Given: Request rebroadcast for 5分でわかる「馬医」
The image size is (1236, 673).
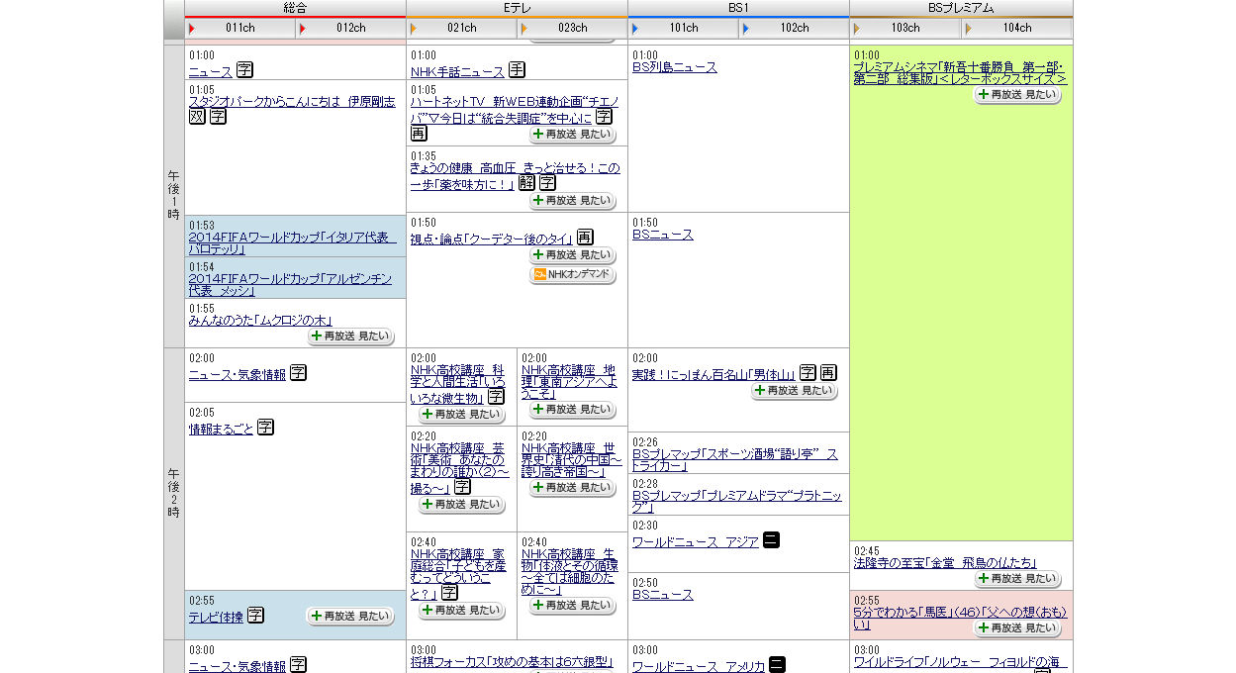Looking at the screenshot, I should pos(1017,627).
